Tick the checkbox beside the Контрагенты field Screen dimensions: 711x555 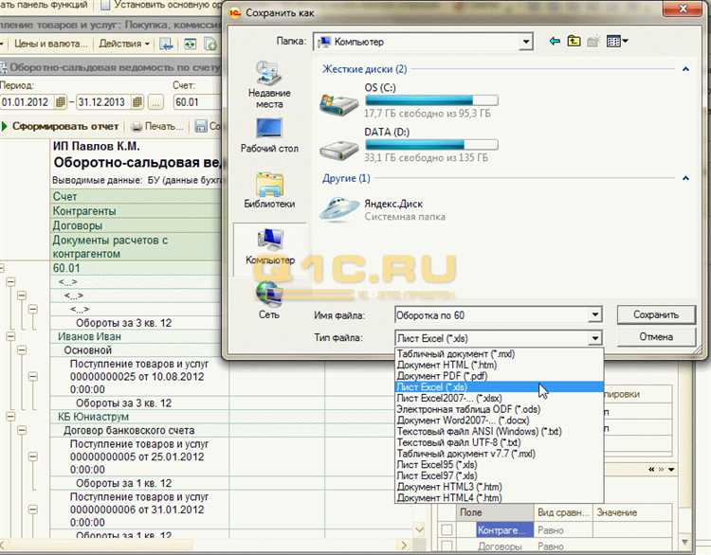pos(447,530)
